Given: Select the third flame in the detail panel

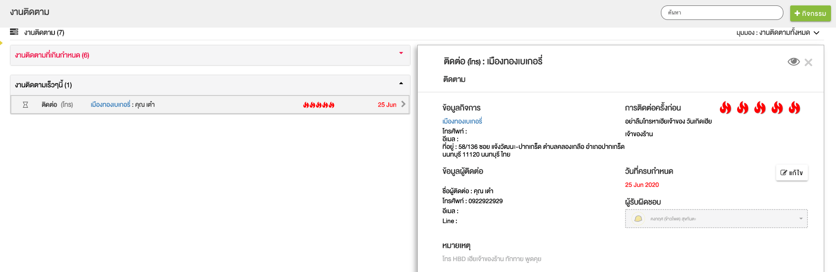Looking at the screenshot, I should (x=760, y=108).
